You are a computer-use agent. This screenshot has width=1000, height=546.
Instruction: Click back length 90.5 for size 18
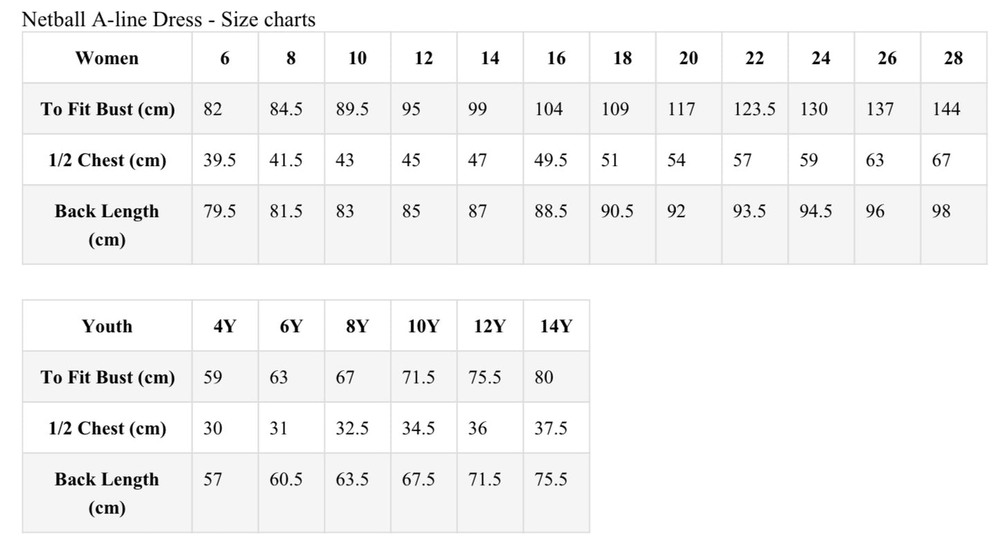[617, 211]
